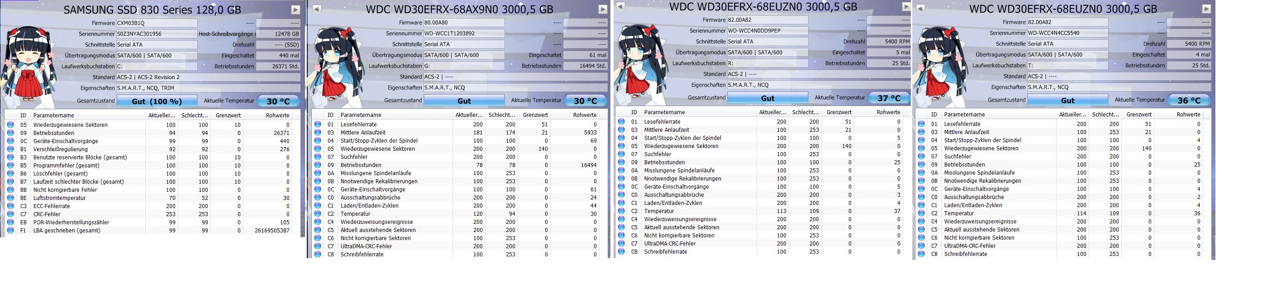Click Schlecht column header in T: panel
This screenshot has width=1267, height=306.
tap(1105, 114)
